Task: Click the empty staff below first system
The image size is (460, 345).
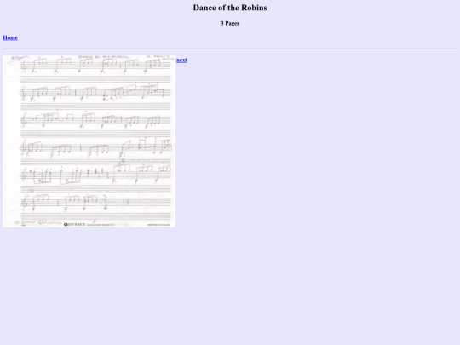Action: [x=95, y=78]
